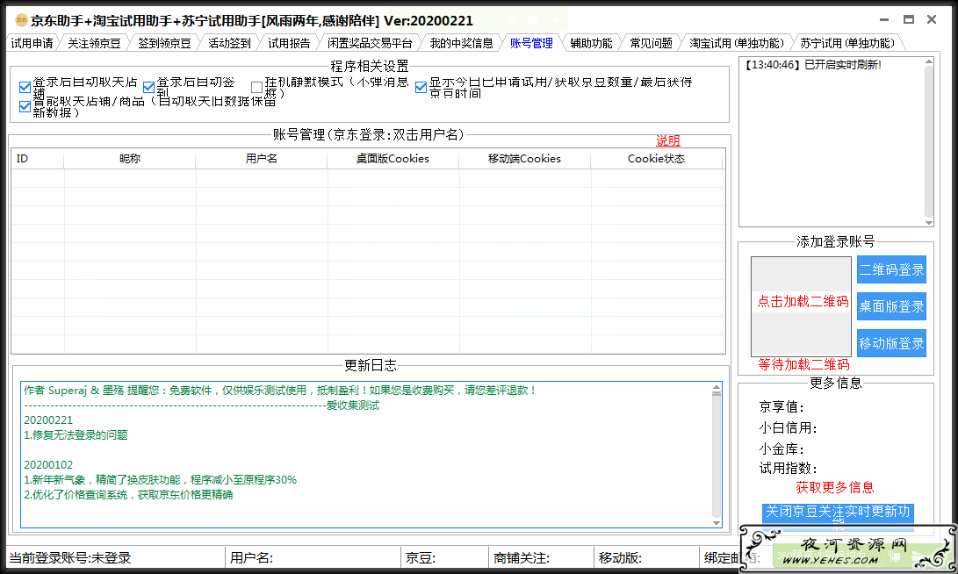Click 等待加载二维码 status text

tap(803, 364)
